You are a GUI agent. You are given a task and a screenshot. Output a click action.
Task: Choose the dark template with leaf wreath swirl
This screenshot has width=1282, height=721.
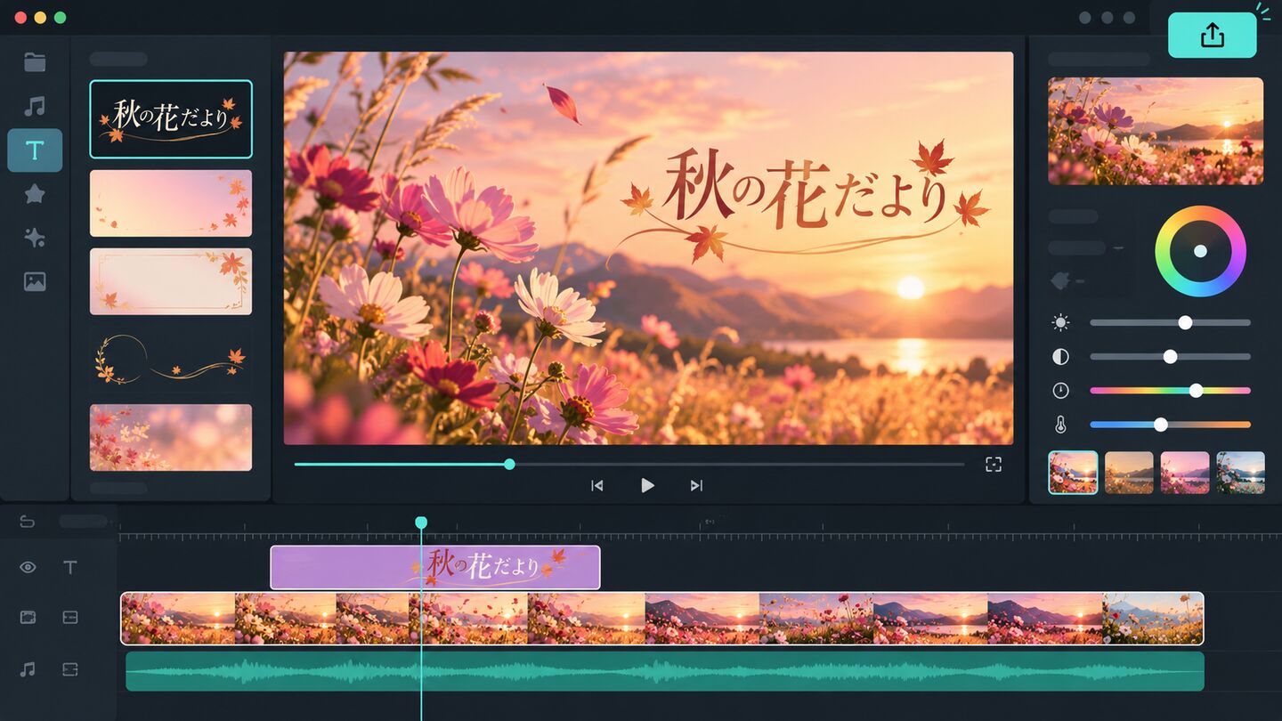pos(171,360)
